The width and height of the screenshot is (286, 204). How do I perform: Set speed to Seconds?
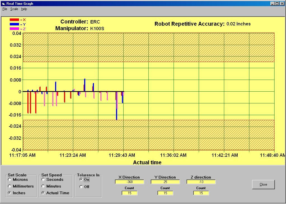(43, 180)
